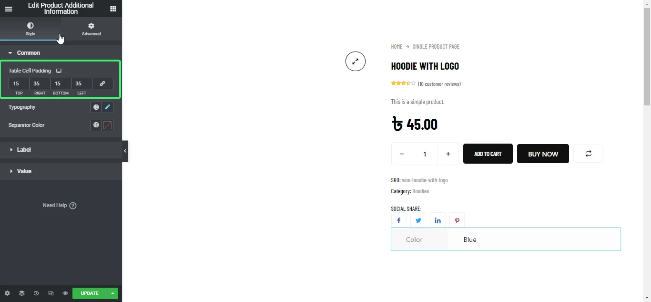651x302 pixels.
Task: Toggle the link values icon in padding control
Action: tap(102, 83)
